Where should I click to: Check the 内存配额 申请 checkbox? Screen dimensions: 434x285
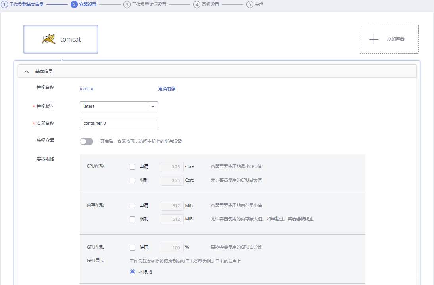point(133,206)
